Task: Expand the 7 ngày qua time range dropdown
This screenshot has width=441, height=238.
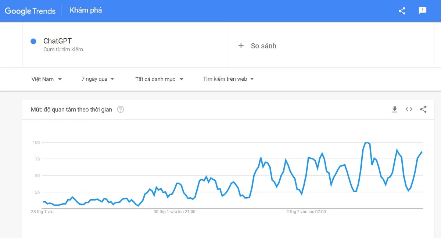Action: tap(98, 79)
